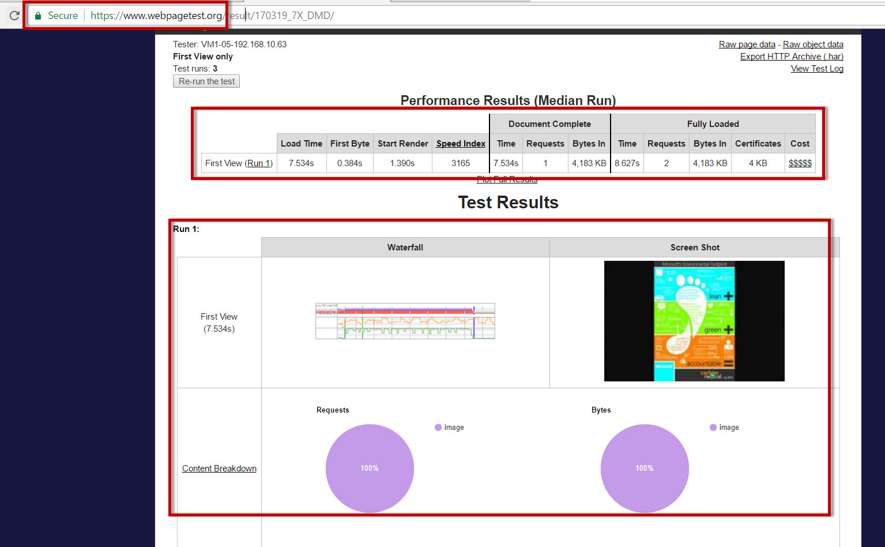Click Export HTTP Archive (.har) link

click(792, 57)
